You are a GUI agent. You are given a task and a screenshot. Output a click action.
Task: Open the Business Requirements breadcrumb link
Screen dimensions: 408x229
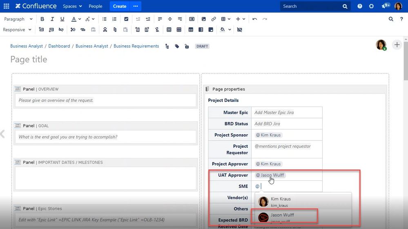click(x=136, y=46)
